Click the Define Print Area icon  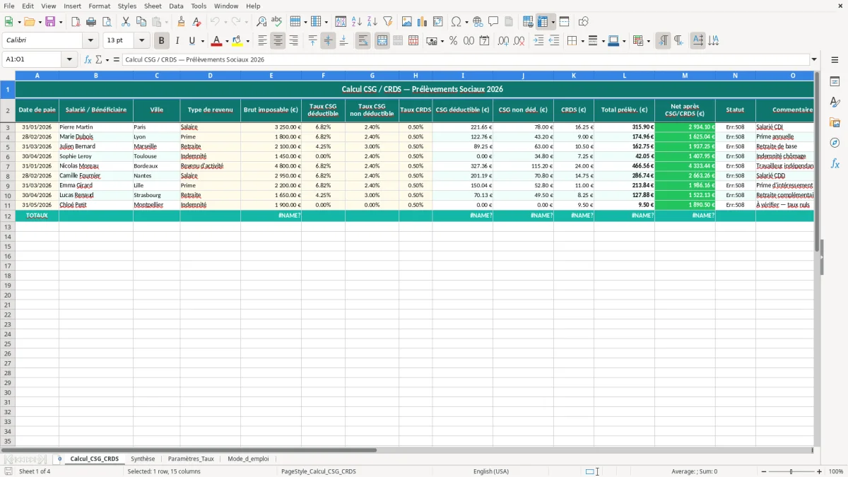pos(528,22)
